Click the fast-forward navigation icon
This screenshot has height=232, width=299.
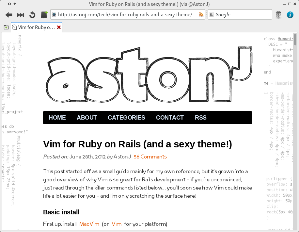(x=21, y=15)
